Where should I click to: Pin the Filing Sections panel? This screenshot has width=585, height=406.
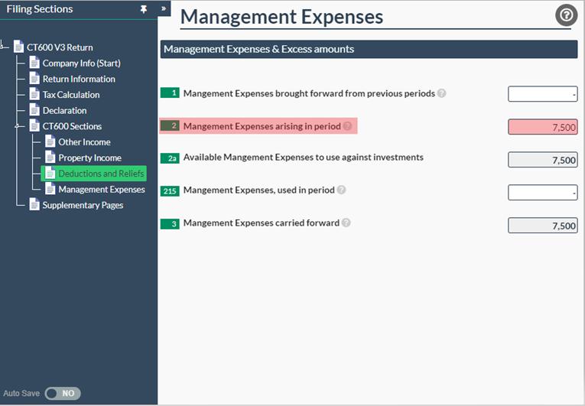144,9
